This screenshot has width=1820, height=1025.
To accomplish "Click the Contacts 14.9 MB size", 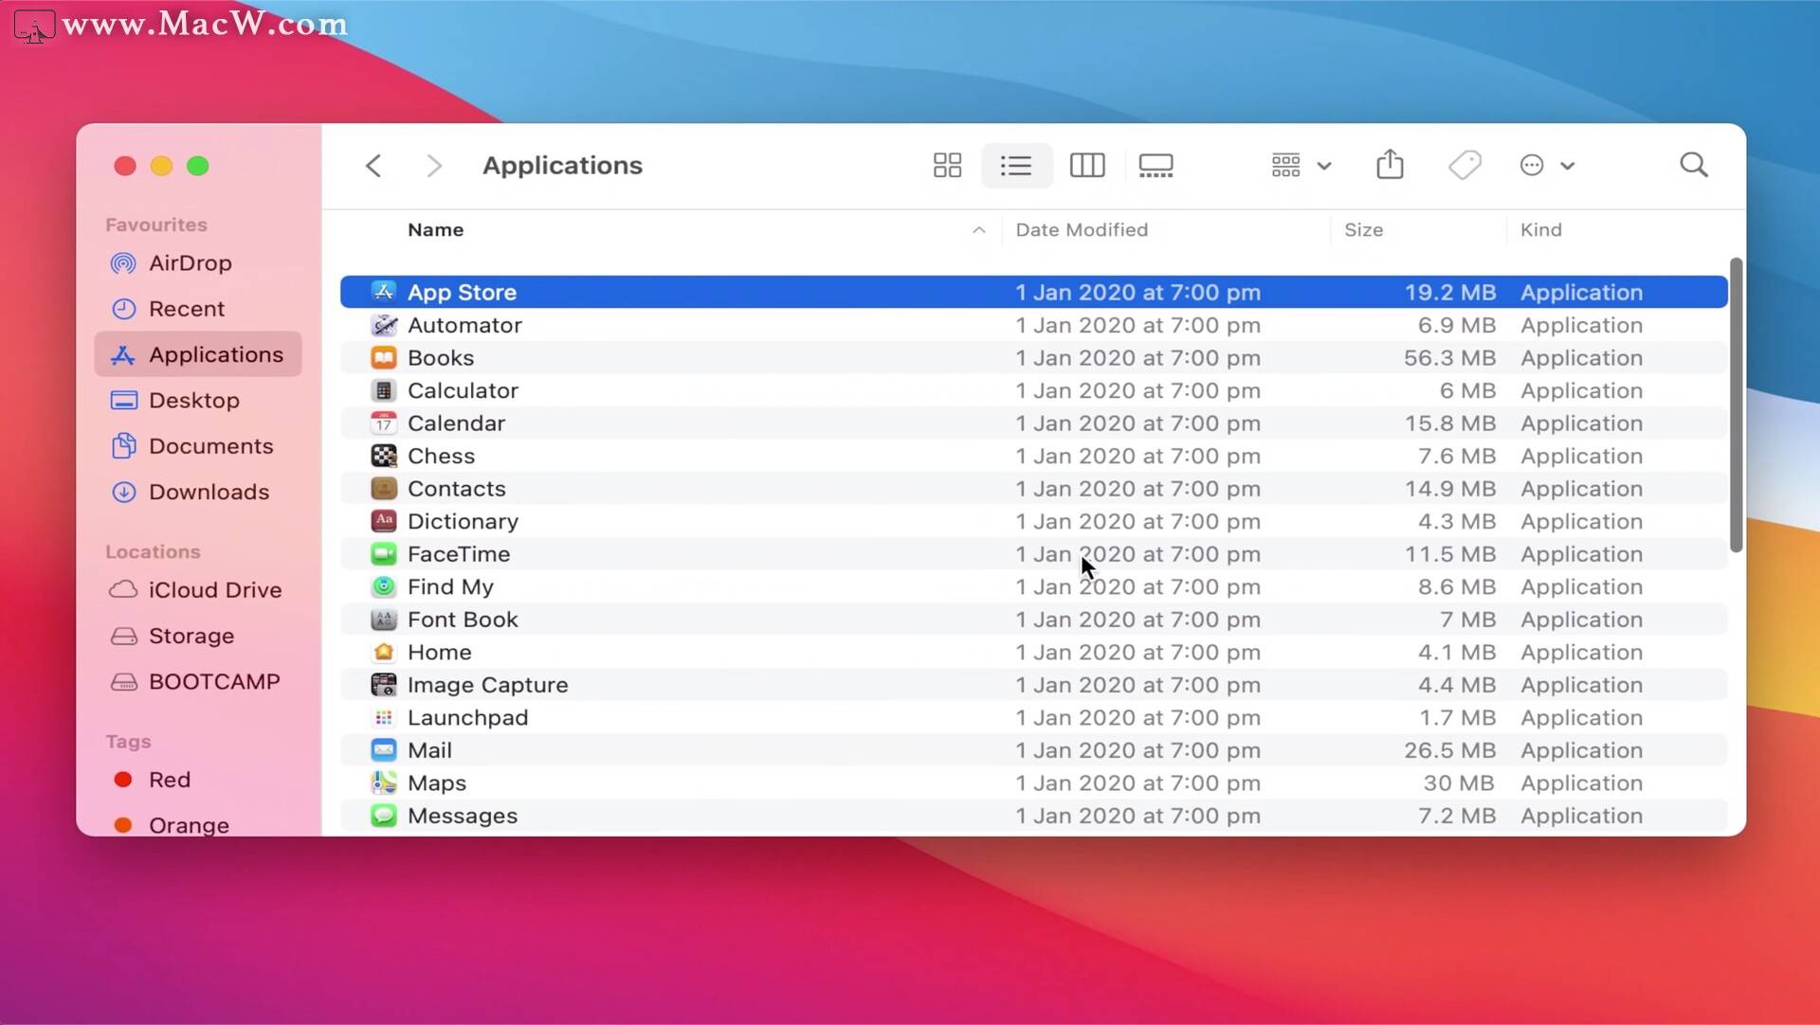I will [1449, 489].
